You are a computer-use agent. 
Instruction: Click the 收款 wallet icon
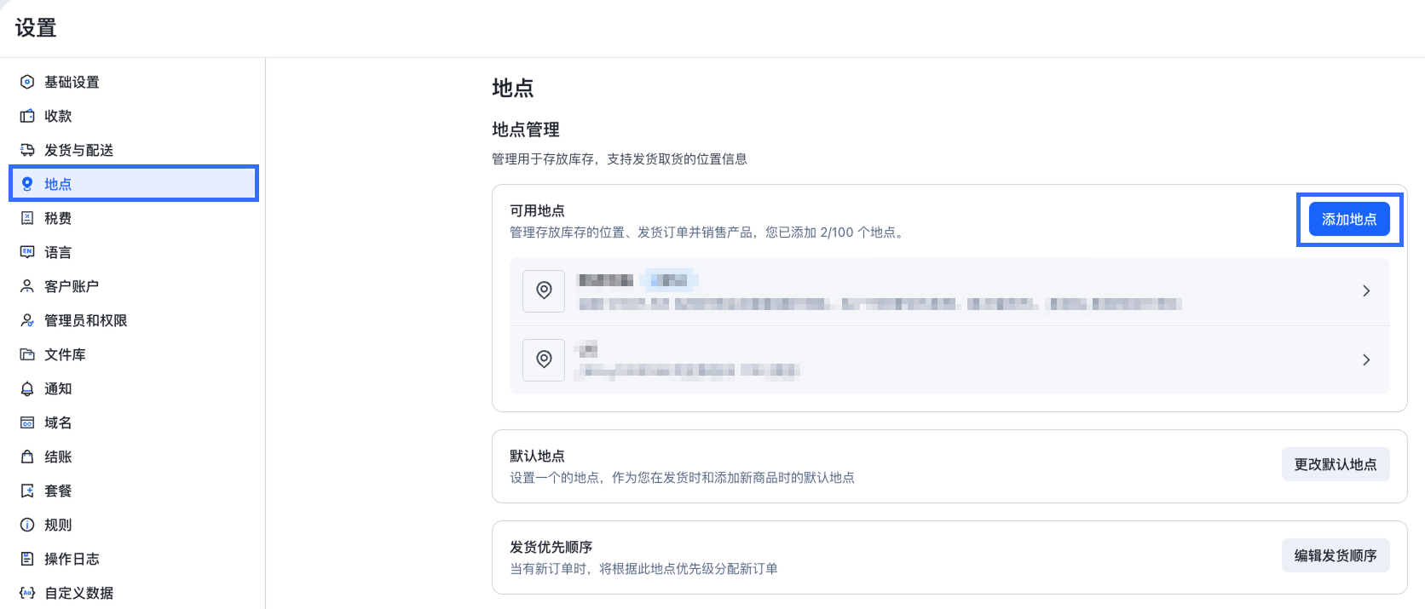click(x=27, y=116)
